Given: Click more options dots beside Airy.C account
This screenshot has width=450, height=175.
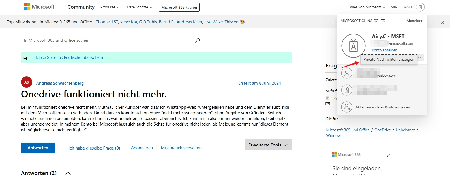Looking at the screenshot, I should pyautogui.click(x=421, y=57).
